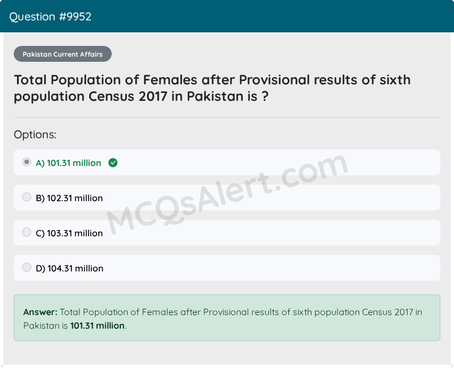Click the green Answer explanation box

pyautogui.click(x=227, y=318)
